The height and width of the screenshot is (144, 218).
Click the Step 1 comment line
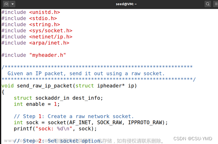coord(74,116)
